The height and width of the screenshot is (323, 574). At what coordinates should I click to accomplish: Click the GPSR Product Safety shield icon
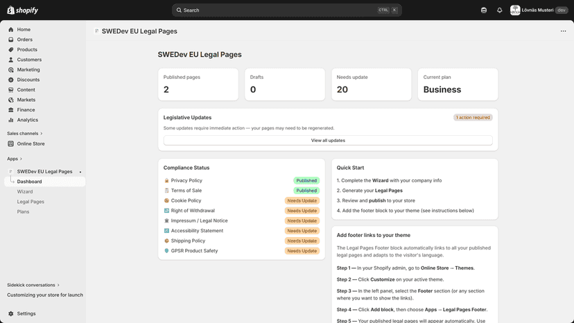click(166, 251)
